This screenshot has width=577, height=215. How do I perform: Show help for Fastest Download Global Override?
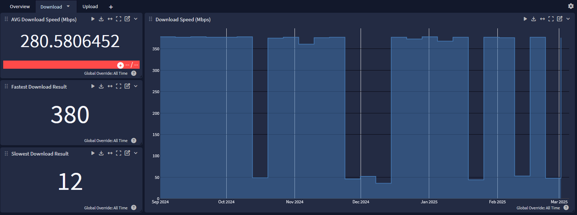click(134, 141)
